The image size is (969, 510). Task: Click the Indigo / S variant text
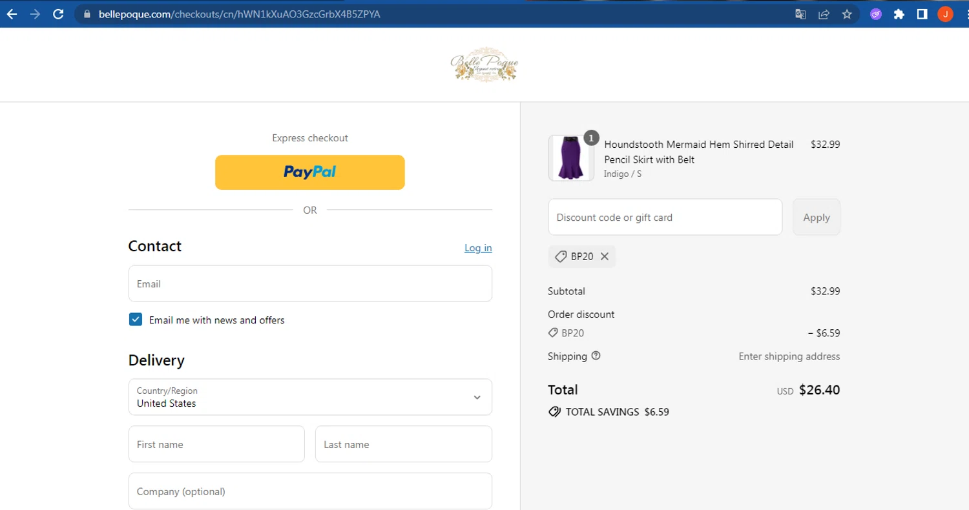(623, 174)
